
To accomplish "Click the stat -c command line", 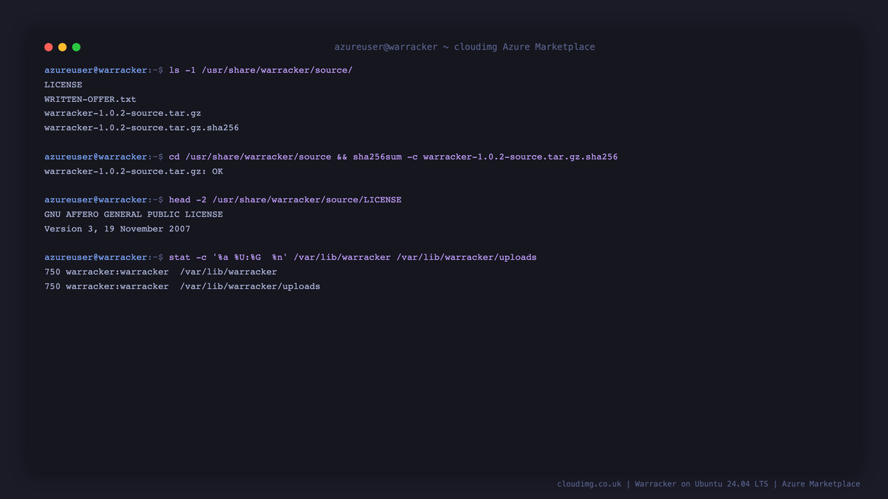I will (x=353, y=257).
